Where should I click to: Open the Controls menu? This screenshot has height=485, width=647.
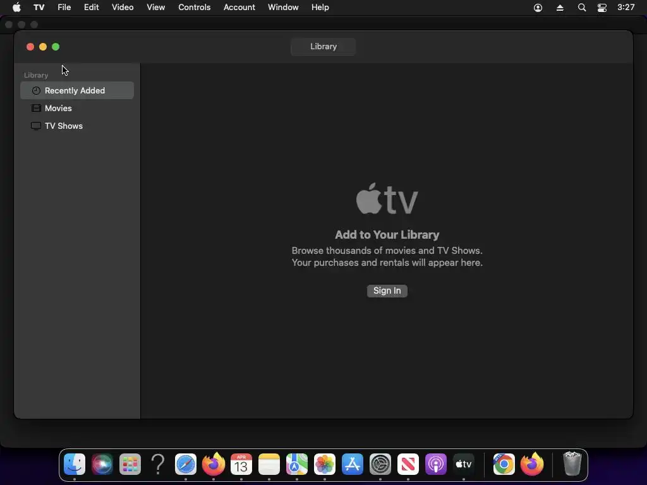click(x=195, y=8)
